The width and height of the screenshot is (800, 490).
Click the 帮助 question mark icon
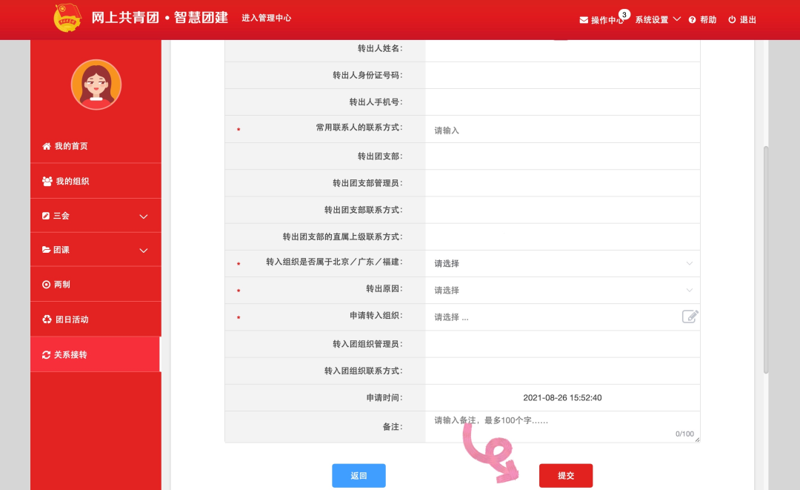pos(693,19)
